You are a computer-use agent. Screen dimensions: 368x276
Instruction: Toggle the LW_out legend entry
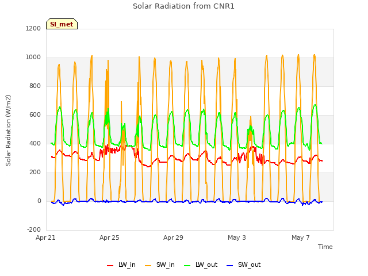(201, 264)
